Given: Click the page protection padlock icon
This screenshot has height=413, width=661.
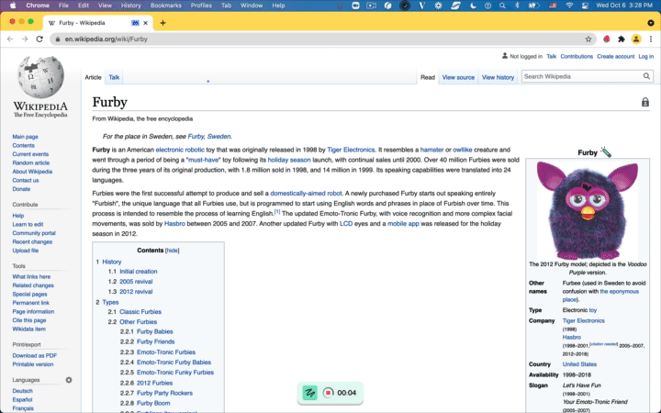Looking at the screenshot, I should [x=644, y=103].
